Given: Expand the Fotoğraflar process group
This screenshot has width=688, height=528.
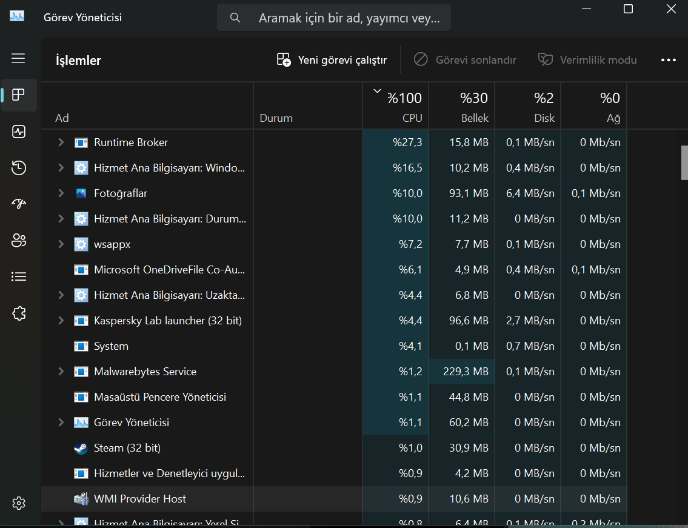Looking at the screenshot, I should [x=61, y=193].
